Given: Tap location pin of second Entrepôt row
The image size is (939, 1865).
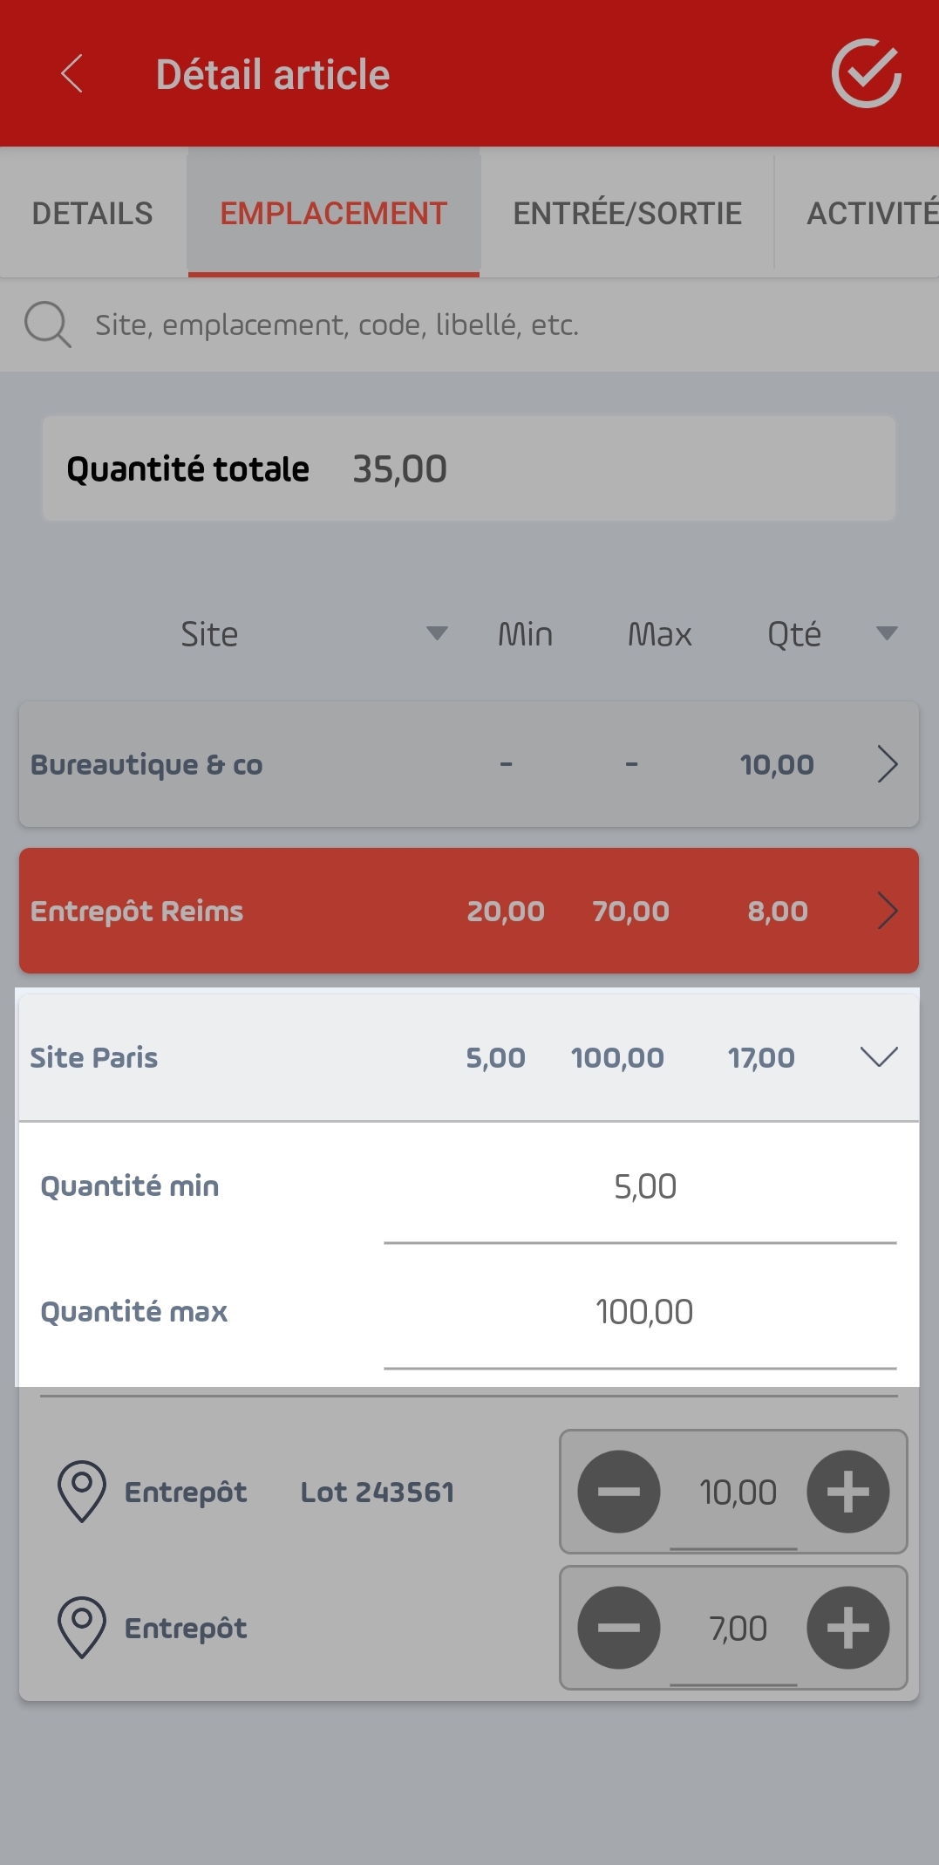Looking at the screenshot, I should coord(82,1628).
